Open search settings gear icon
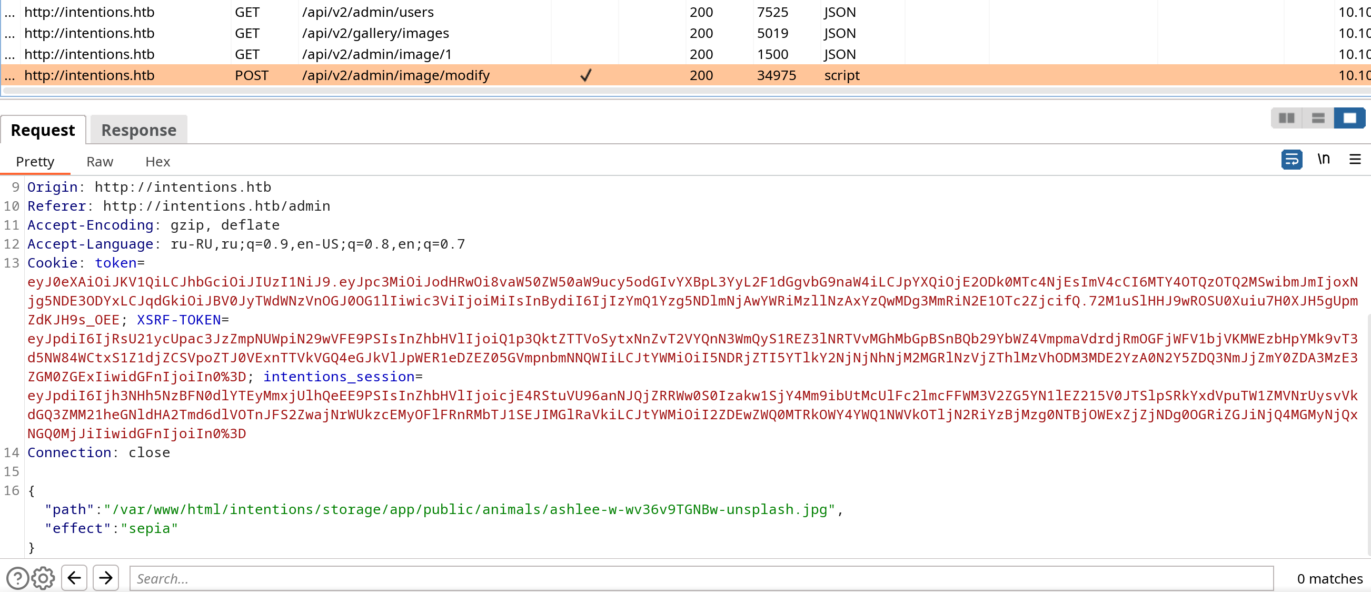This screenshot has width=1371, height=592. (x=43, y=578)
